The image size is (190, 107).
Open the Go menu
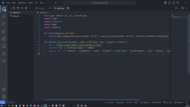pyautogui.click(x=36, y=3)
